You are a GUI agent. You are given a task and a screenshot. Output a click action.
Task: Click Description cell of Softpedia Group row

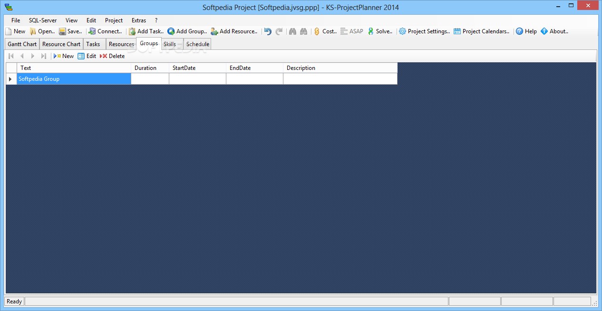pos(340,79)
